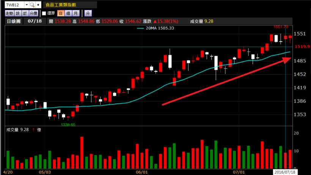Click the 4/20 date axis label
Viewport: 311px width, 175px height.
click(8, 172)
